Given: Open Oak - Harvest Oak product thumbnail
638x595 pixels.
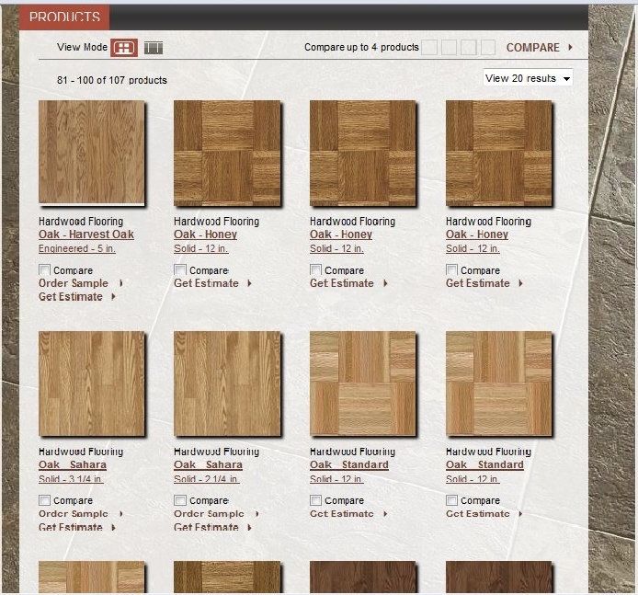Looking at the screenshot, I should 92,153.
